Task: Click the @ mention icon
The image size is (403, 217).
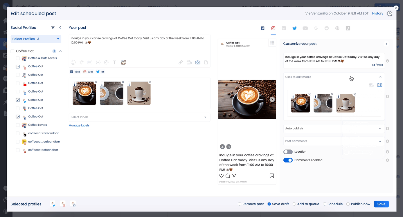Action: [106, 62]
